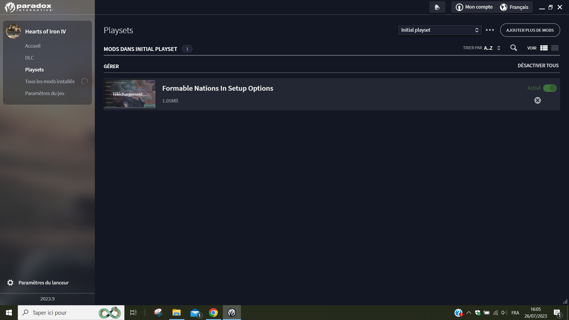The height and width of the screenshot is (320, 569).
Task: Open playset options three-dot menu
Action: 490,30
